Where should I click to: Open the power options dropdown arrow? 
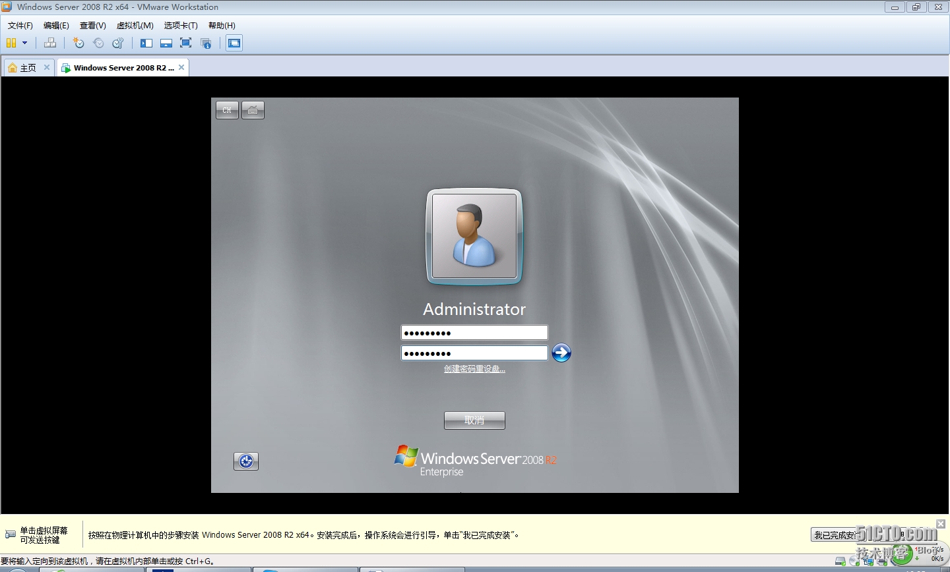(x=25, y=43)
